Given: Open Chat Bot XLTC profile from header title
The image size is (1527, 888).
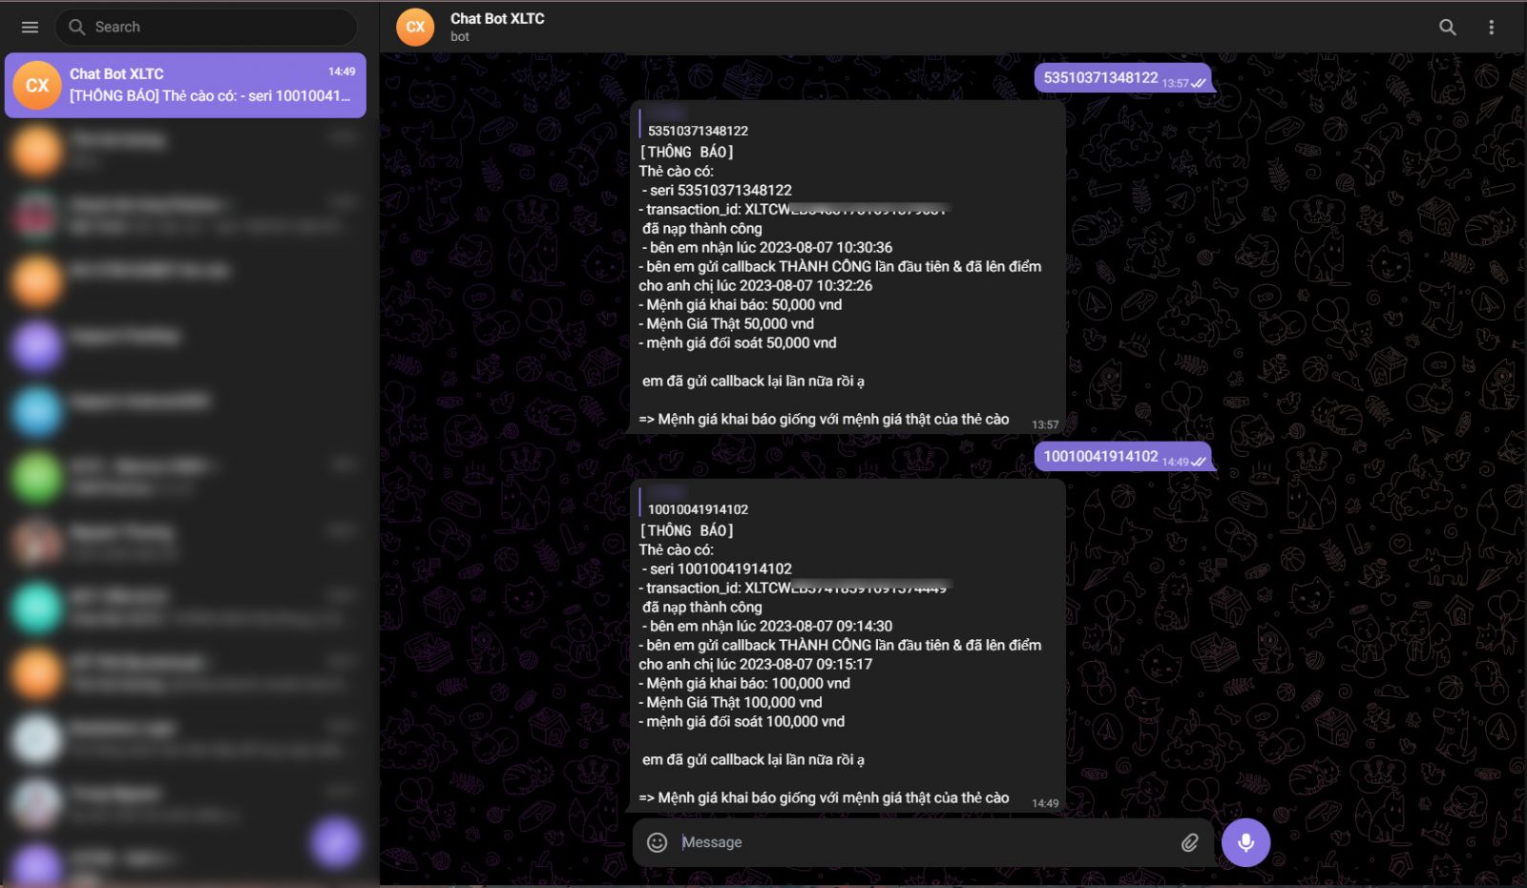Looking at the screenshot, I should pos(497,18).
